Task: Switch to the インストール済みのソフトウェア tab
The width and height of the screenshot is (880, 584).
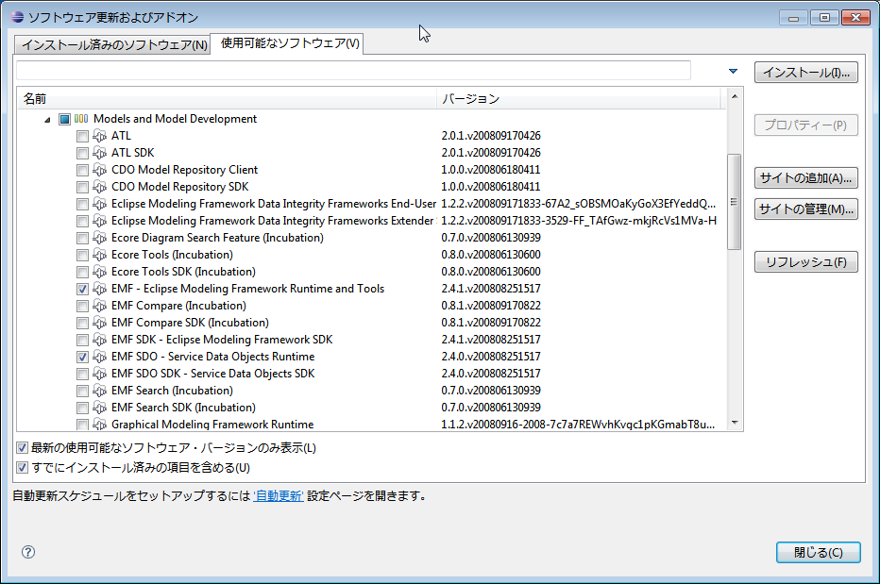Action: coord(114,45)
